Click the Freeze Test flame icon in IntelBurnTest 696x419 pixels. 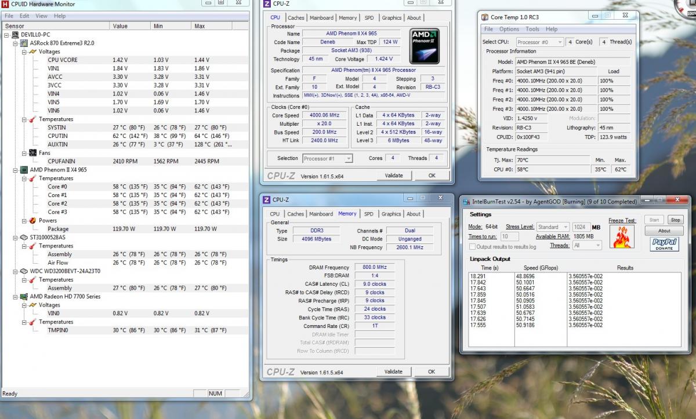point(622,238)
